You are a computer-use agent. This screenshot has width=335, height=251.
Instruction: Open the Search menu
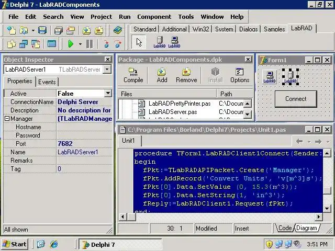[53, 17]
